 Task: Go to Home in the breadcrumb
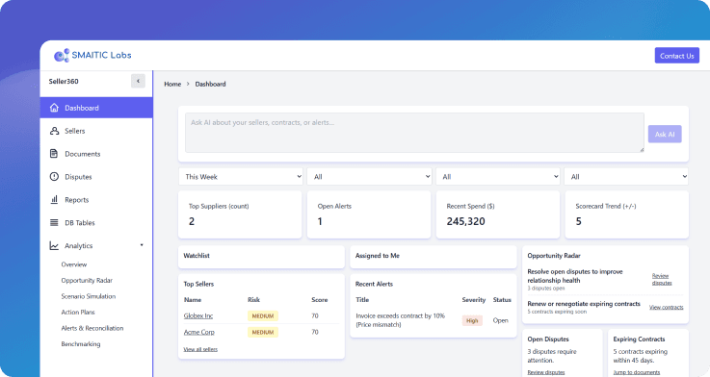[x=172, y=84]
